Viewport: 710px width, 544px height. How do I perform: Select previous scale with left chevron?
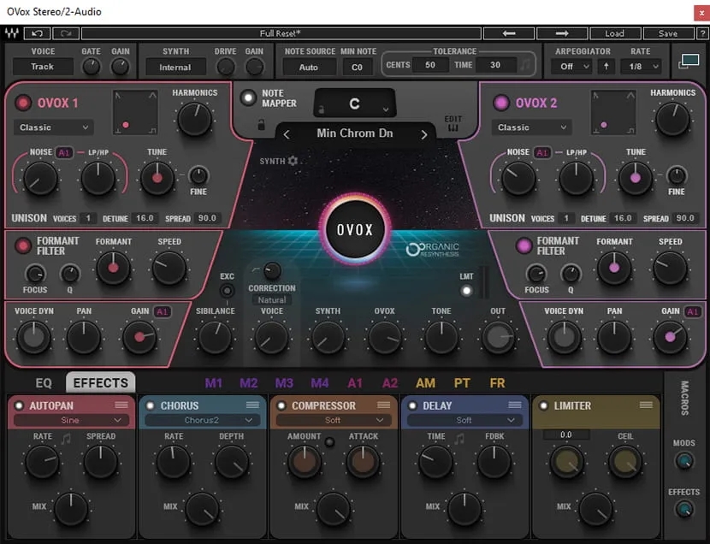(x=287, y=134)
